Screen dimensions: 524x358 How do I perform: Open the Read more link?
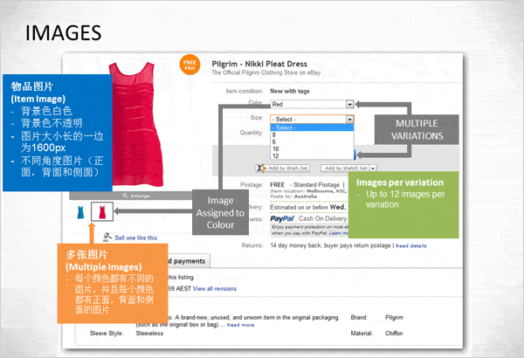click(241, 325)
